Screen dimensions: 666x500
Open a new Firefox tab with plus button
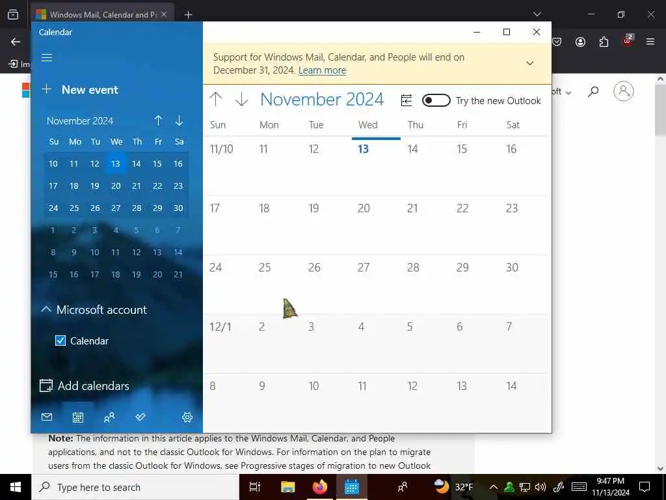pyautogui.click(x=188, y=14)
